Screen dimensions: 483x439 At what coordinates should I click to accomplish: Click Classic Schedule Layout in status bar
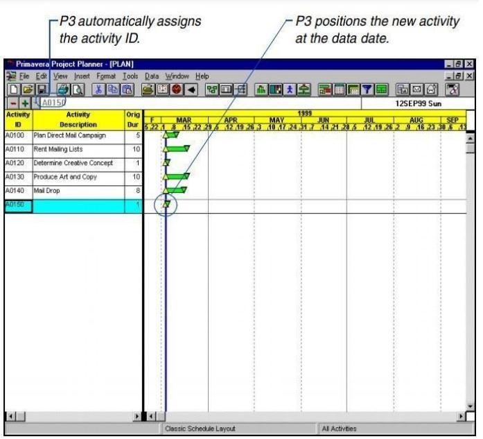click(200, 429)
